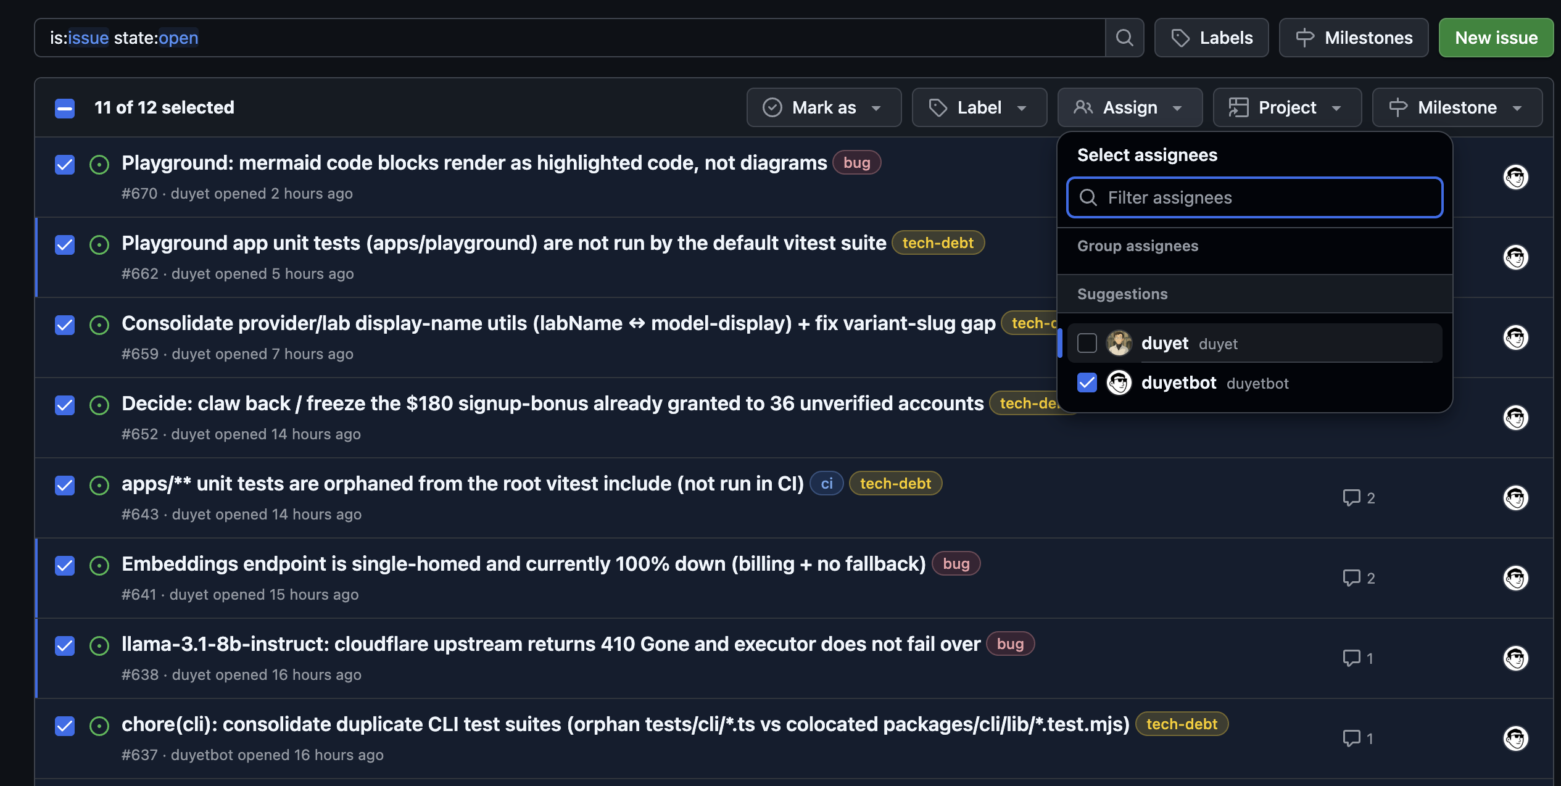The height and width of the screenshot is (786, 1561).
Task: Click the issue search query field
Action: 569,38
